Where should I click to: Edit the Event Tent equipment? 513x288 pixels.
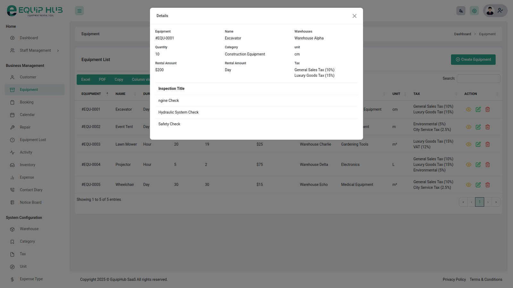click(478, 127)
